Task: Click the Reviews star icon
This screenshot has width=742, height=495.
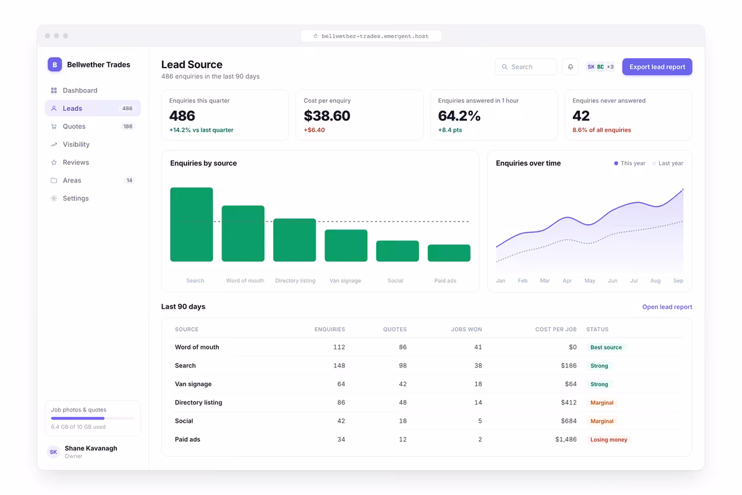Action: click(54, 162)
